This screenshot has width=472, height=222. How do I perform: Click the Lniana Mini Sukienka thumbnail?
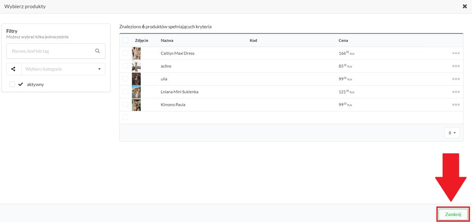pos(136,92)
